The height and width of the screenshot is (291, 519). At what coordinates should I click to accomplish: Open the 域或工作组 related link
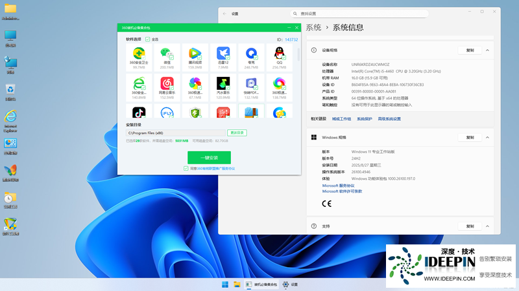point(342,119)
